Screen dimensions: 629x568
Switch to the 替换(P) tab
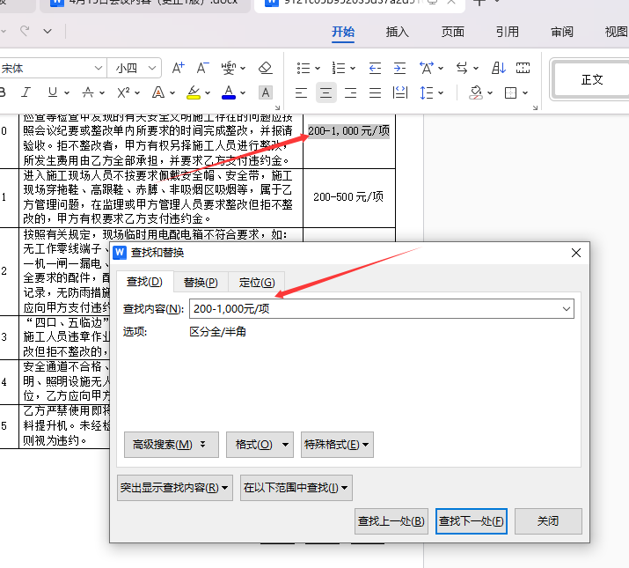click(x=201, y=283)
